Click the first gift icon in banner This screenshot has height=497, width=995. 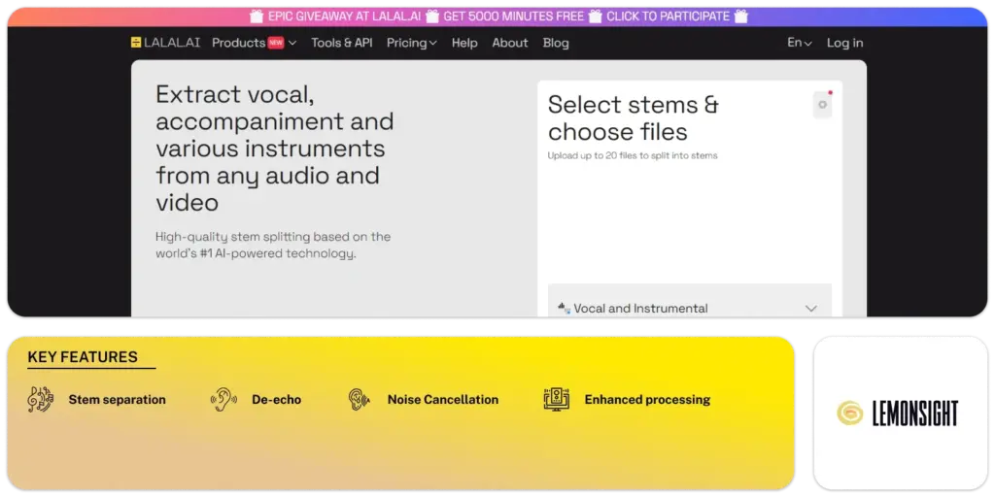257,17
